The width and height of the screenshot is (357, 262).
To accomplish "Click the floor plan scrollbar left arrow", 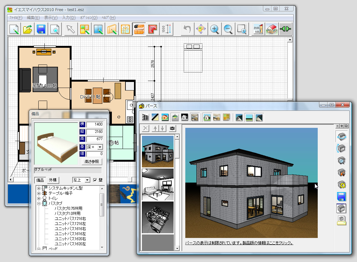I will 11,179.
